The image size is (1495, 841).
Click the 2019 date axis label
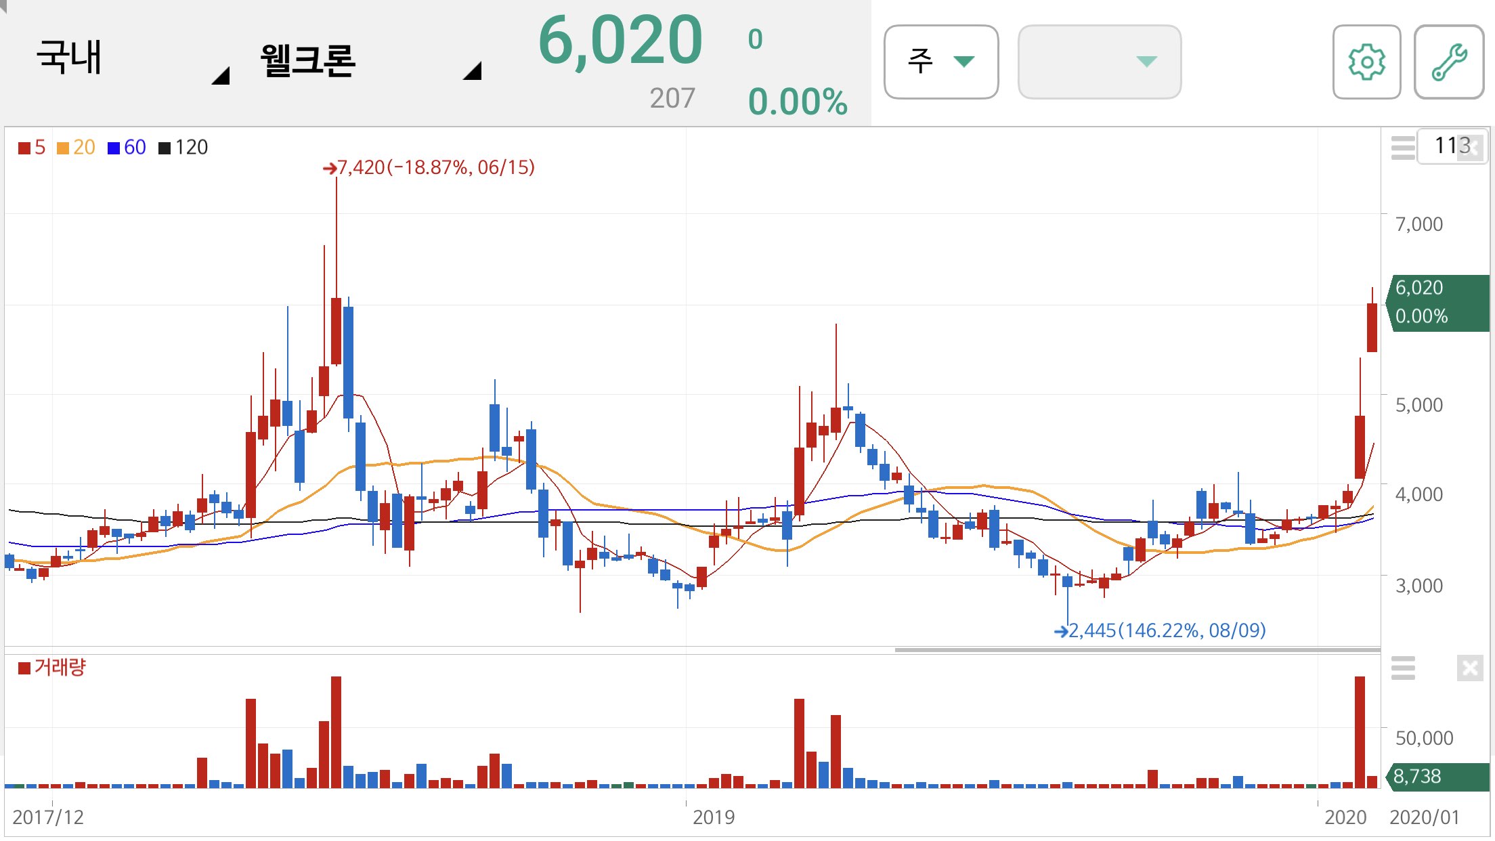tap(714, 817)
